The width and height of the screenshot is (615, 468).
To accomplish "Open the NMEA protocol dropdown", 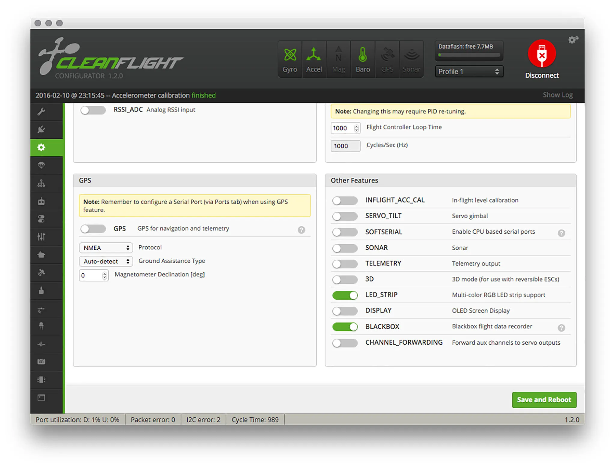I will click(106, 248).
